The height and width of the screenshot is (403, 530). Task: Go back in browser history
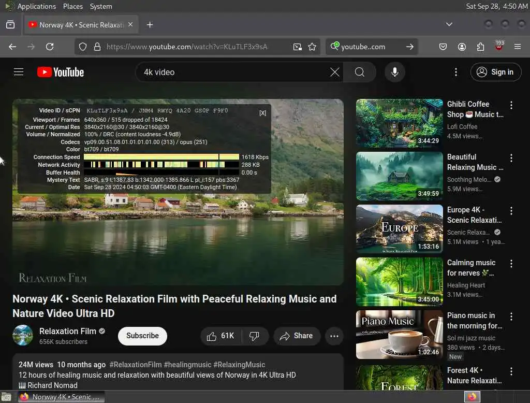[x=12, y=47]
